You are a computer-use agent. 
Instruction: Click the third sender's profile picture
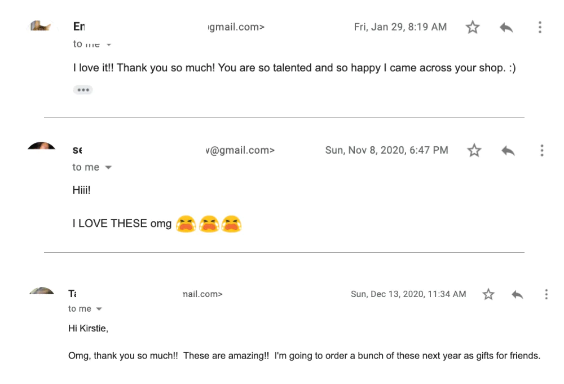(x=42, y=291)
